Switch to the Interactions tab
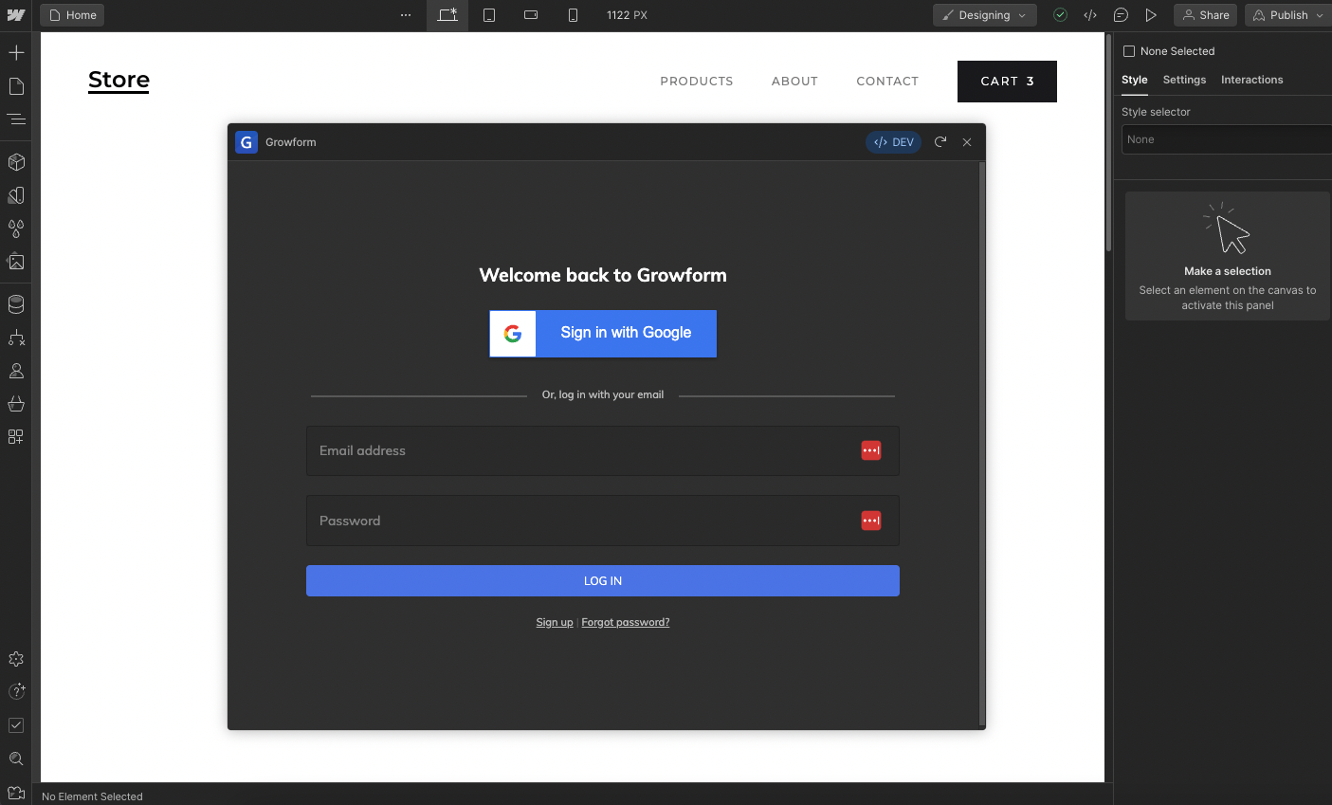Viewport: 1332px width, 805px height. pyautogui.click(x=1251, y=80)
